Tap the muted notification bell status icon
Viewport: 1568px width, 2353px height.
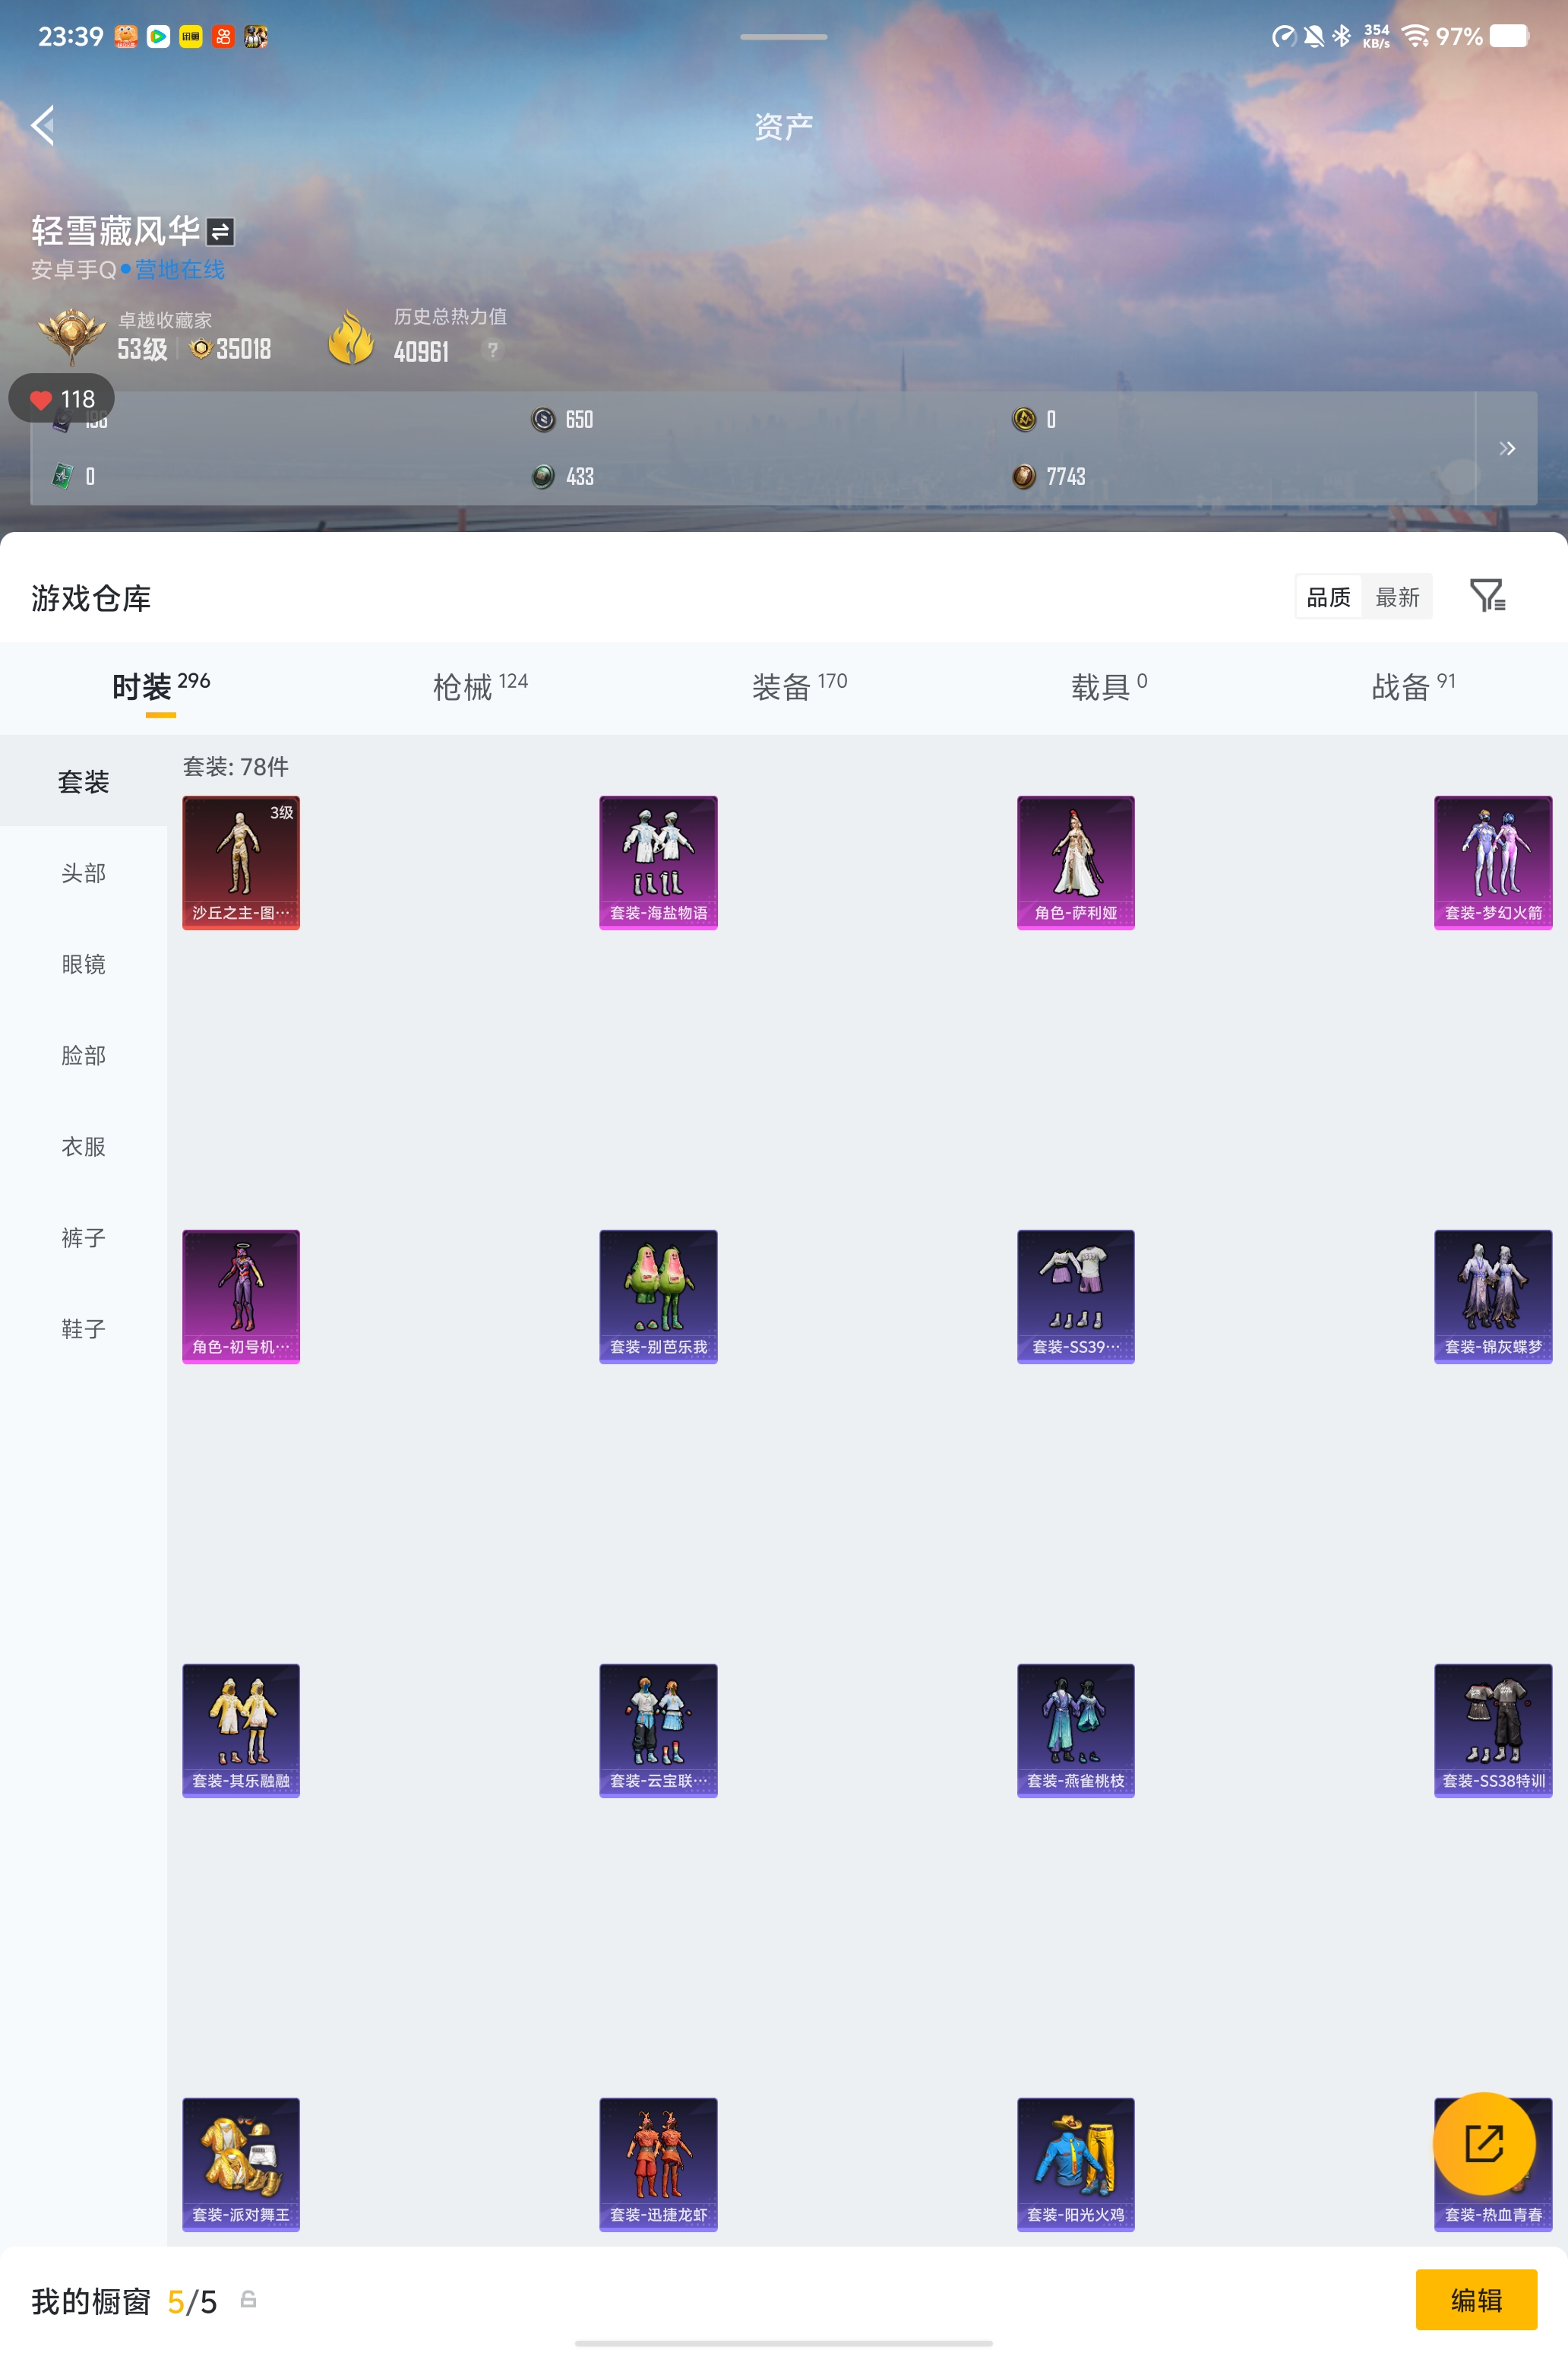click(x=1314, y=37)
